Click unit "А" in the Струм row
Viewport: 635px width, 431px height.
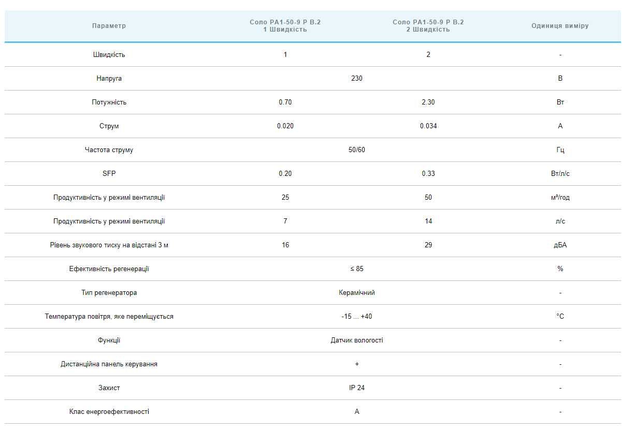tap(560, 126)
